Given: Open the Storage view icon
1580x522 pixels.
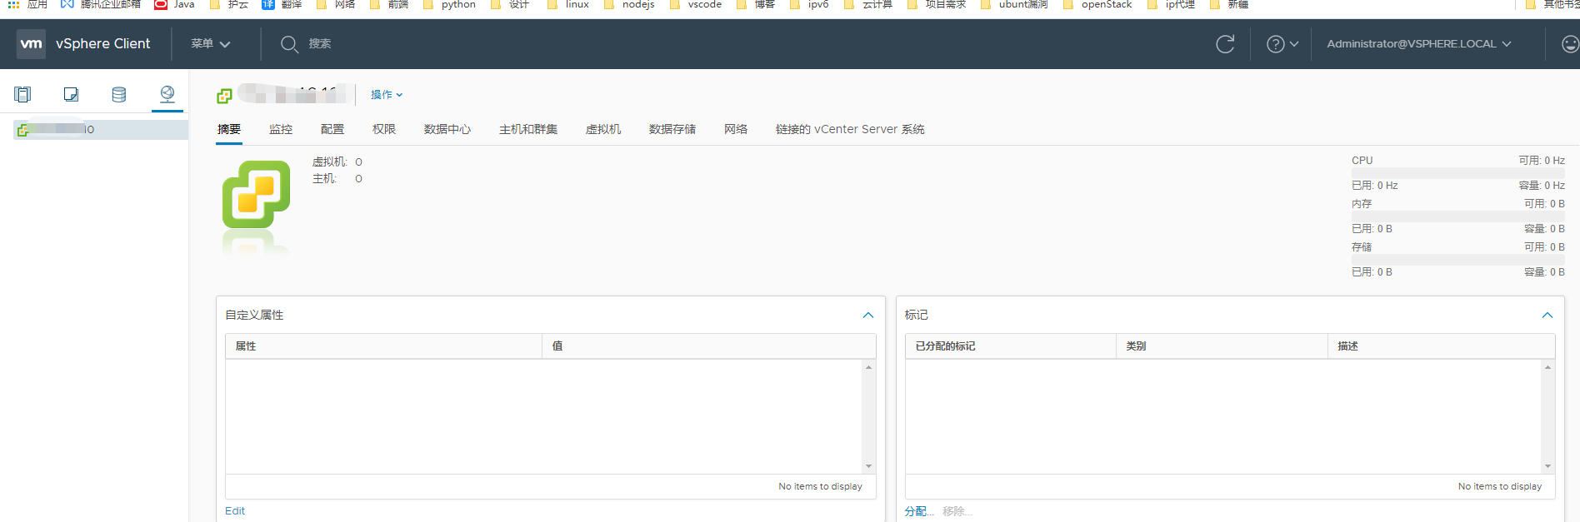Looking at the screenshot, I should pyautogui.click(x=119, y=94).
